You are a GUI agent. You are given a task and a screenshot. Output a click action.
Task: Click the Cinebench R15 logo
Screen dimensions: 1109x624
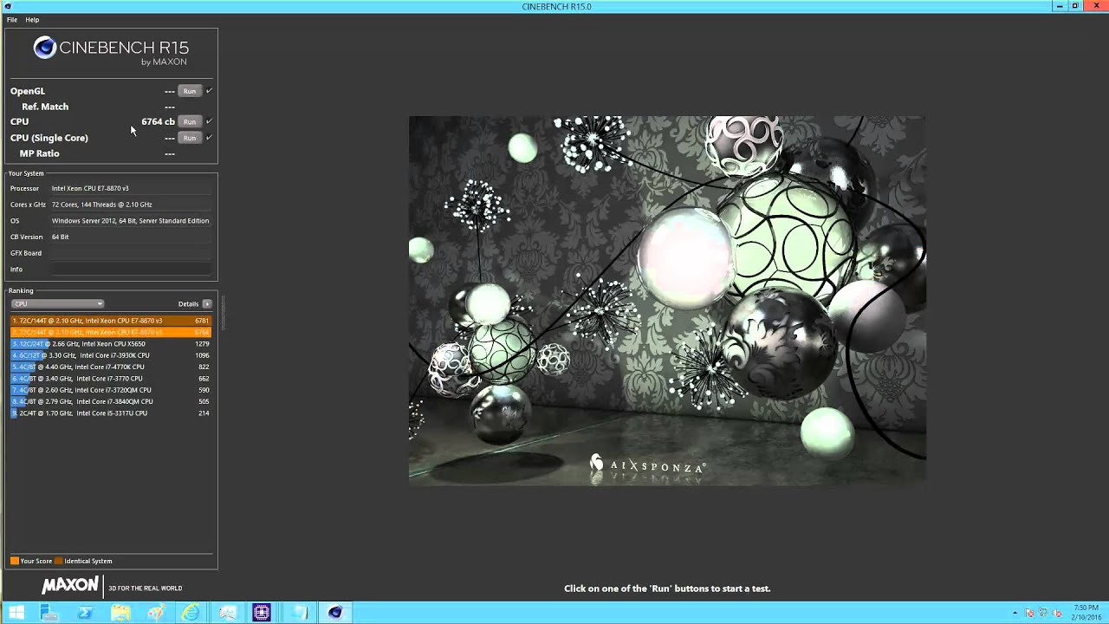coord(111,51)
